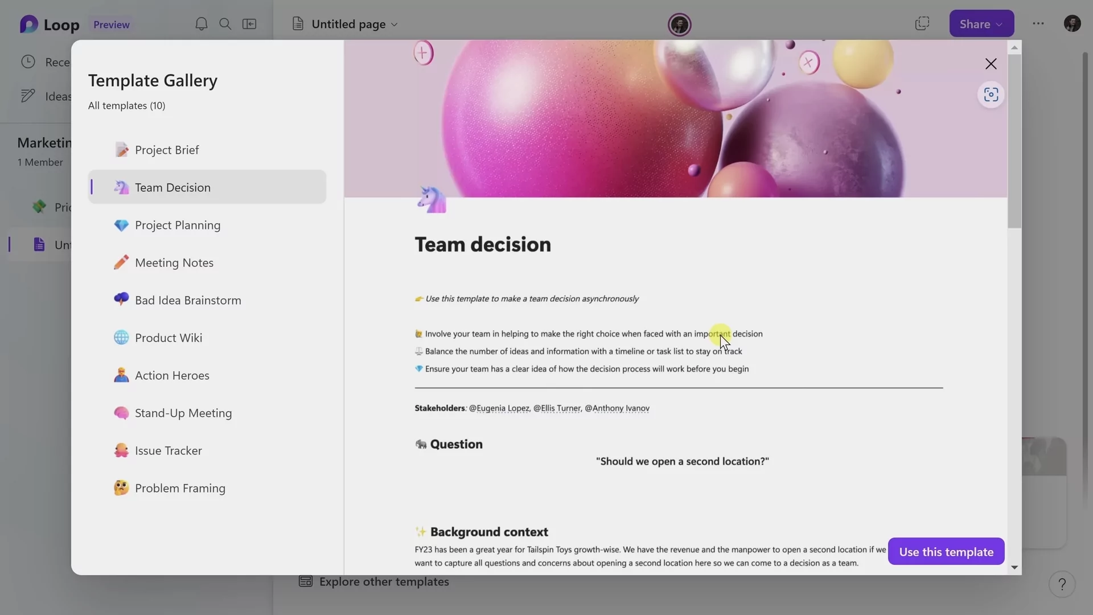Click the Loop logo icon
Screen dimensions: 1093x615
point(29,24)
